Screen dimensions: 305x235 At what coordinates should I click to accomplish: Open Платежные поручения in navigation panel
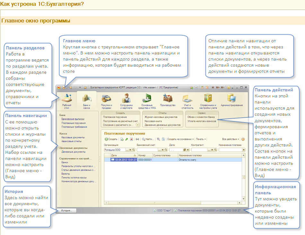click(x=74, y=123)
